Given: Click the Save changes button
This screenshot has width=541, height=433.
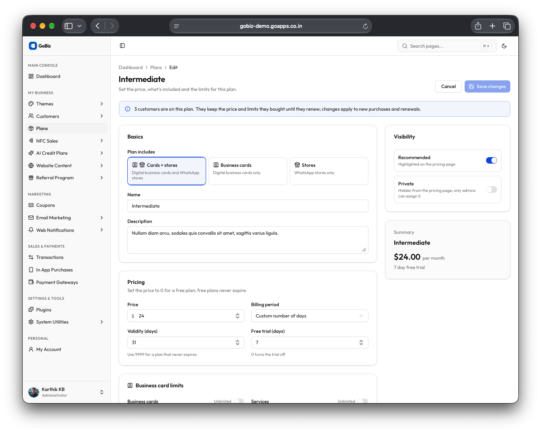Looking at the screenshot, I should pyautogui.click(x=487, y=86).
